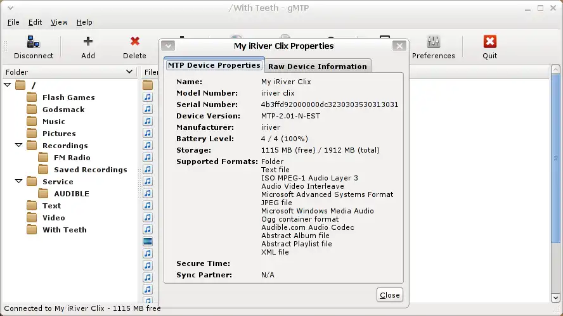Select the Text folder icon

(x=32, y=206)
